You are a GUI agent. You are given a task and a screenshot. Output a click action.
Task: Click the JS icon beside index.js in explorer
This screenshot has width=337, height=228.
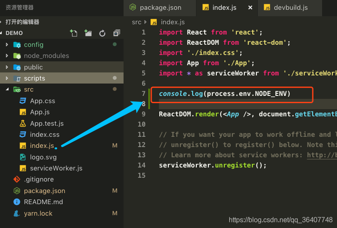coord(23,146)
